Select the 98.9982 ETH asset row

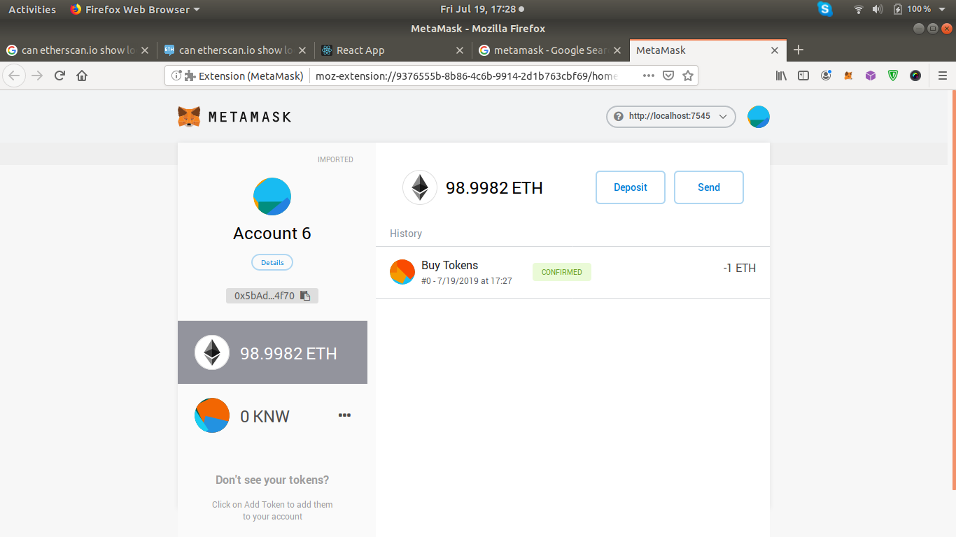(x=272, y=352)
